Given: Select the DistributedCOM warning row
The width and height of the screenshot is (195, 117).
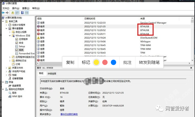Looking at the screenshot, I should pos(114,38).
